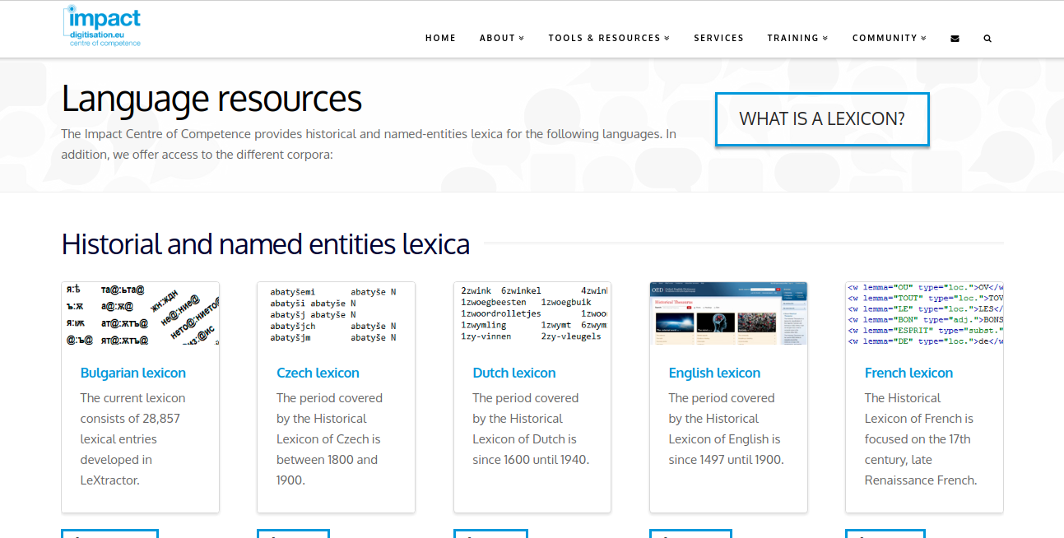The height and width of the screenshot is (538, 1064).
Task: Select the French lexicon XML thumbnail
Action: pyautogui.click(x=924, y=314)
